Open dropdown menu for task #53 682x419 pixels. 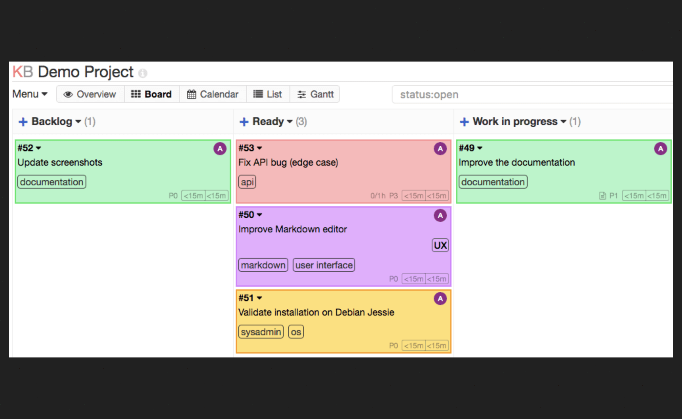click(259, 148)
